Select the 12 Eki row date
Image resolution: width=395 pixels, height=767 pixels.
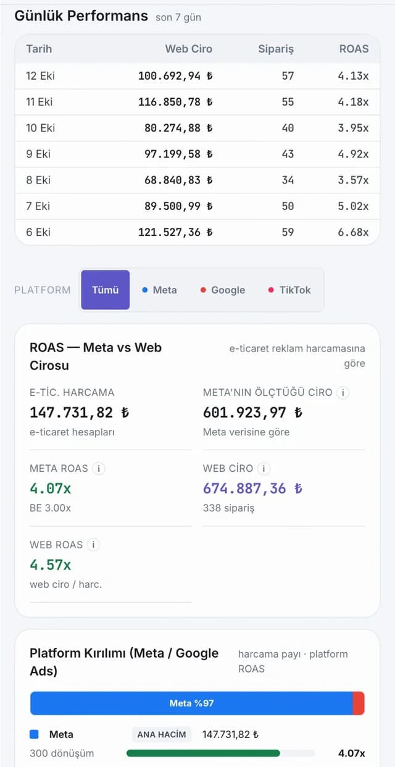pyautogui.click(x=40, y=76)
